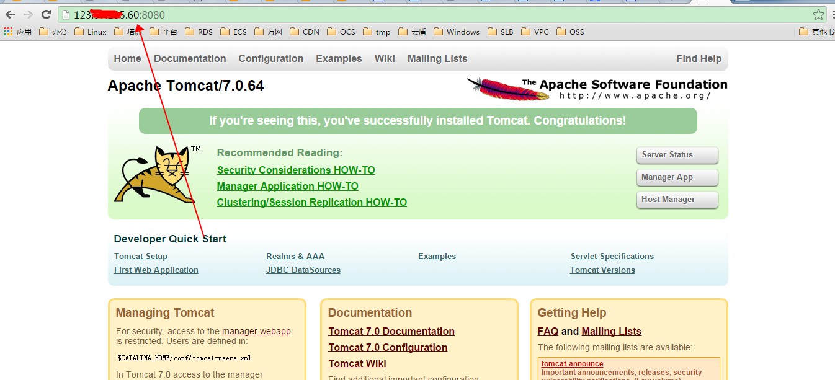835x380 pixels.
Task: Select Find Help in the navigation bar
Action: point(699,58)
